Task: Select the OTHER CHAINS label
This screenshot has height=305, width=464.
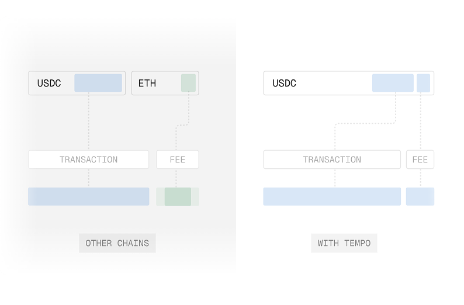Action: [117, 243]
